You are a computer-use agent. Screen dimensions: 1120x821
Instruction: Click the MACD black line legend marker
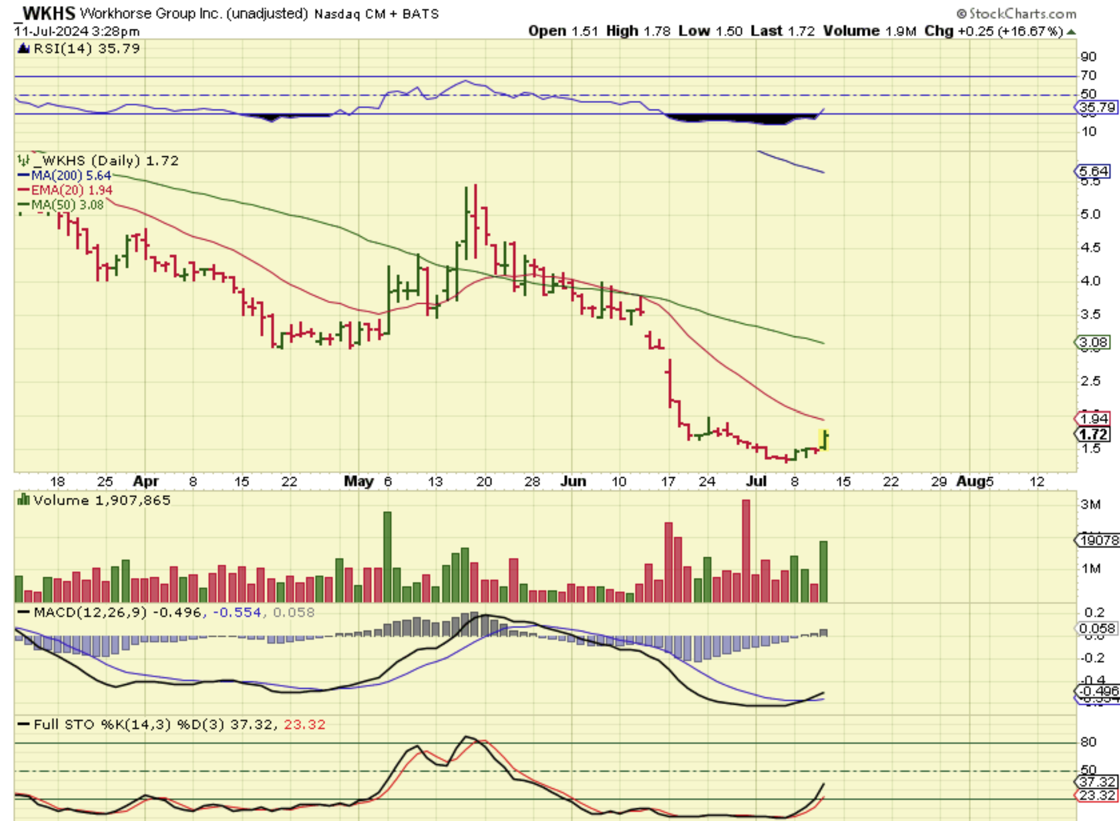pyautogui.click(x=23, y=612)
